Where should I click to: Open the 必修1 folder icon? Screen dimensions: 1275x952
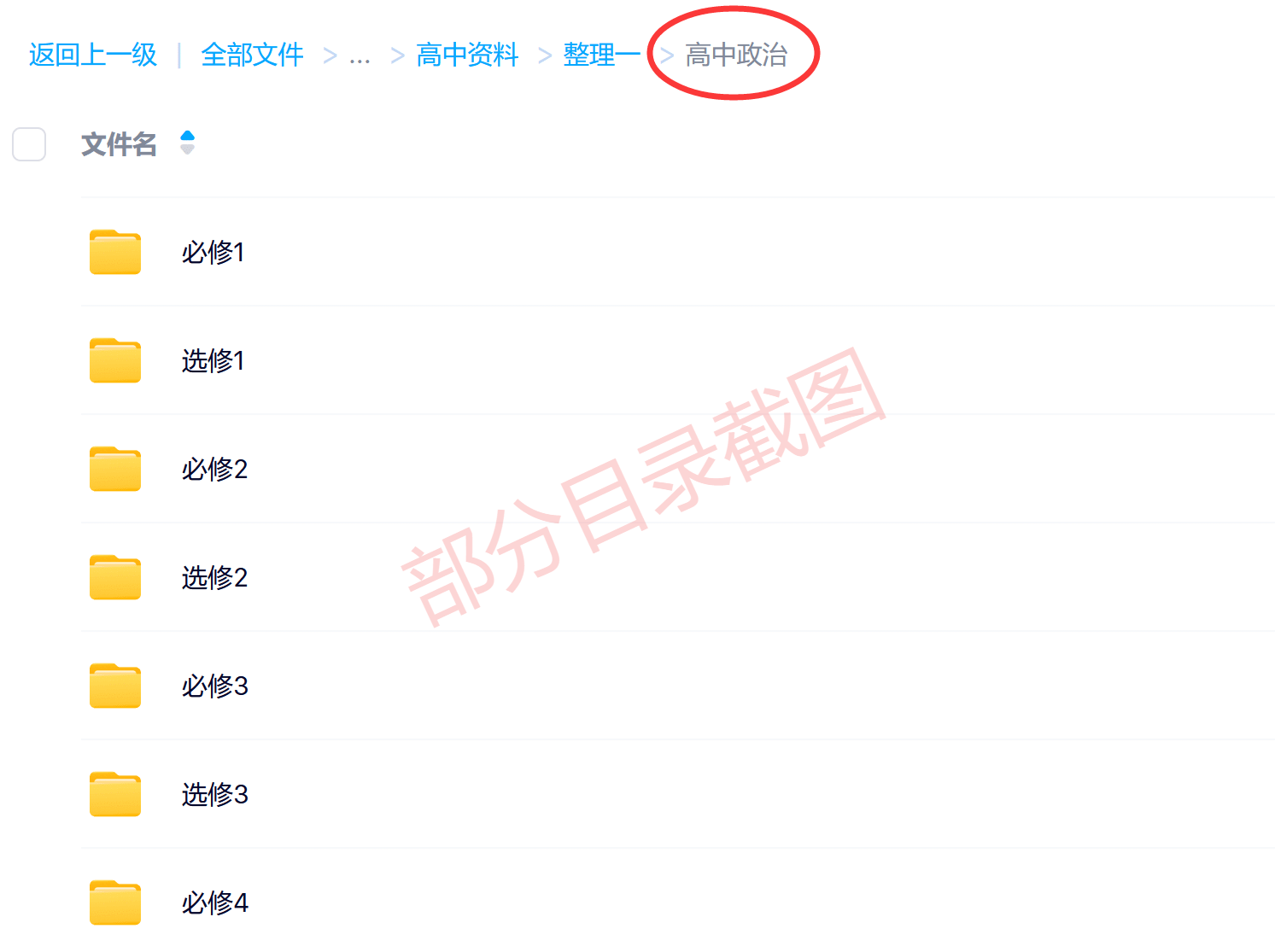coord(115,252)
